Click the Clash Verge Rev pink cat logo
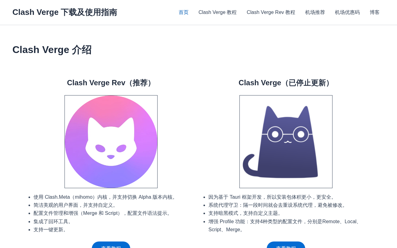The image size is (397, 248). 111,142
